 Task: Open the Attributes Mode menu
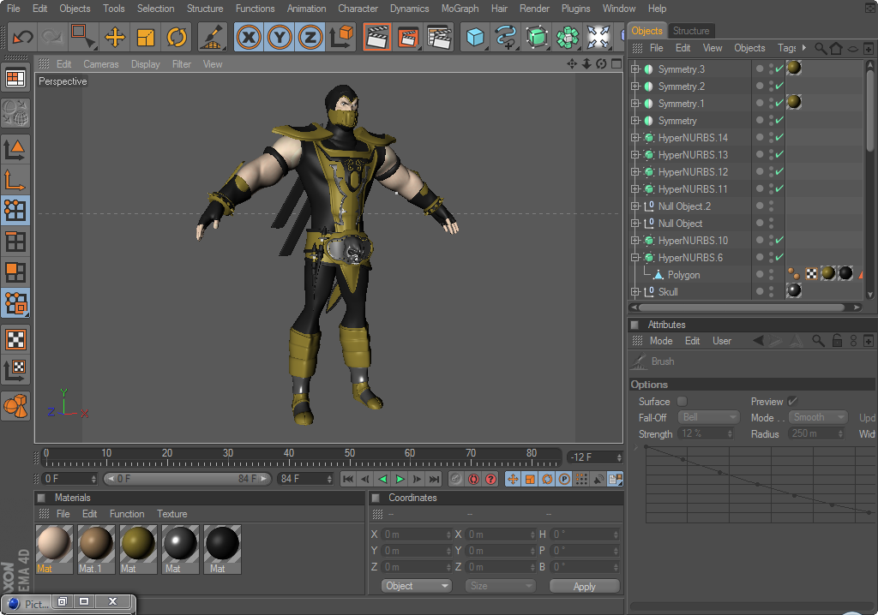tap(661, 341)
